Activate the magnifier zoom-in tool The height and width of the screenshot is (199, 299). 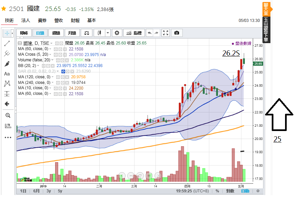tap(8, 115)
